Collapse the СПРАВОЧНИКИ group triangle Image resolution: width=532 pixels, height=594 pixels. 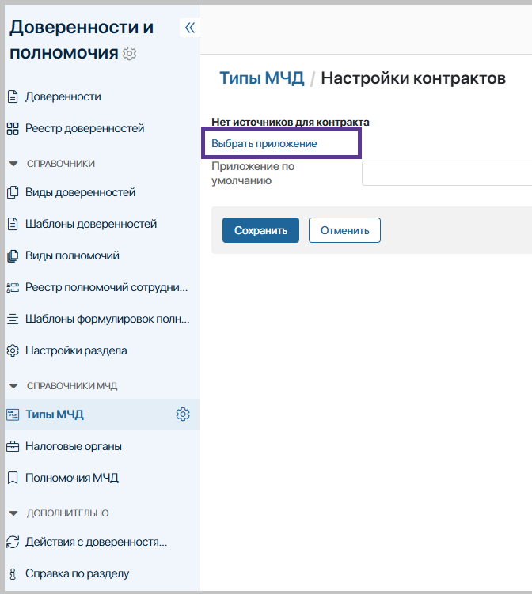coord(13,164)
